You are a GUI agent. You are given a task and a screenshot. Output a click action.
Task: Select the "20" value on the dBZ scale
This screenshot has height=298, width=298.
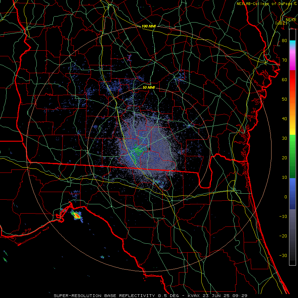[284, 158]
